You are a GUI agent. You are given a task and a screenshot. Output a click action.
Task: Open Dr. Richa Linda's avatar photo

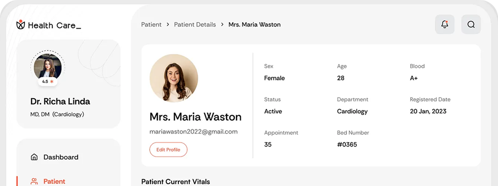48,66
